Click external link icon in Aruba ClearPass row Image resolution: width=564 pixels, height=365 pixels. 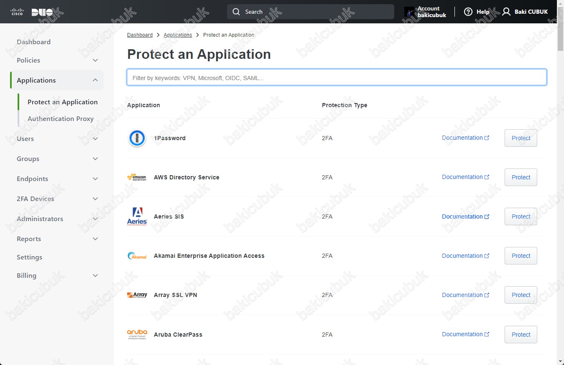487,334
